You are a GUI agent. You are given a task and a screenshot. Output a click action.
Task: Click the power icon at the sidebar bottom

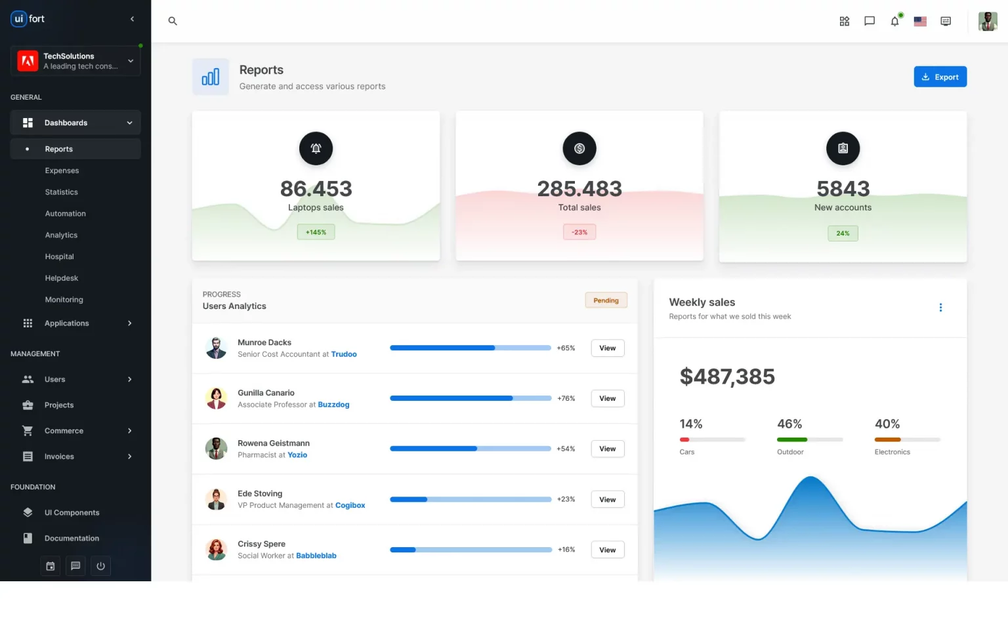[100, 566]
